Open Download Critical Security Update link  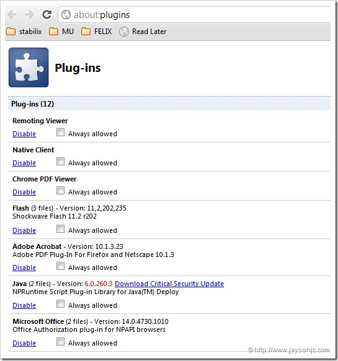point(169,284)
